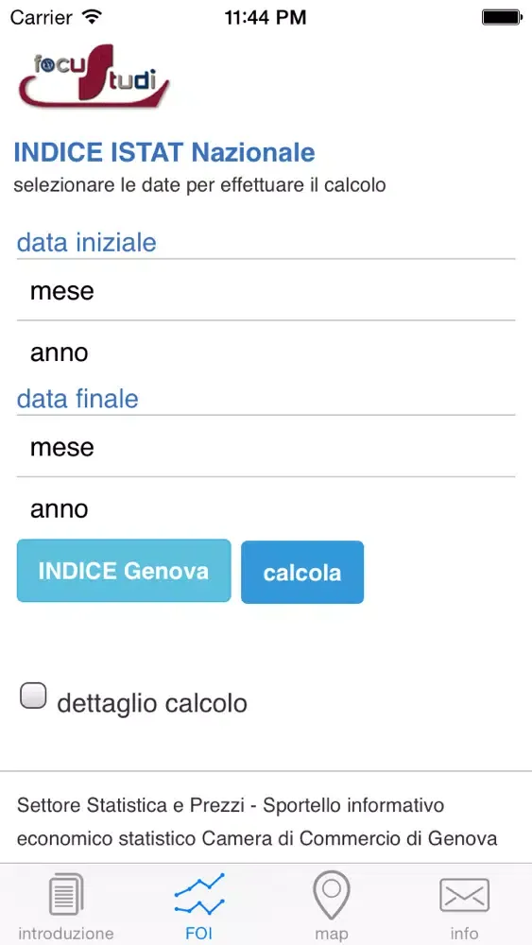
Task: Tap the INDICE Genova button
Action: tap(124, 571)
